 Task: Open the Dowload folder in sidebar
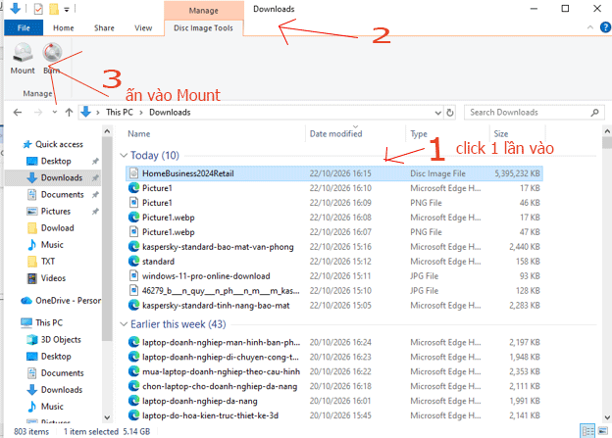click(x=57, y=227)
